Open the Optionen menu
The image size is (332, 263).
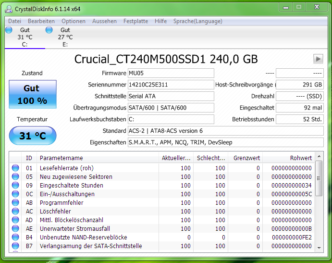(74, 21)
